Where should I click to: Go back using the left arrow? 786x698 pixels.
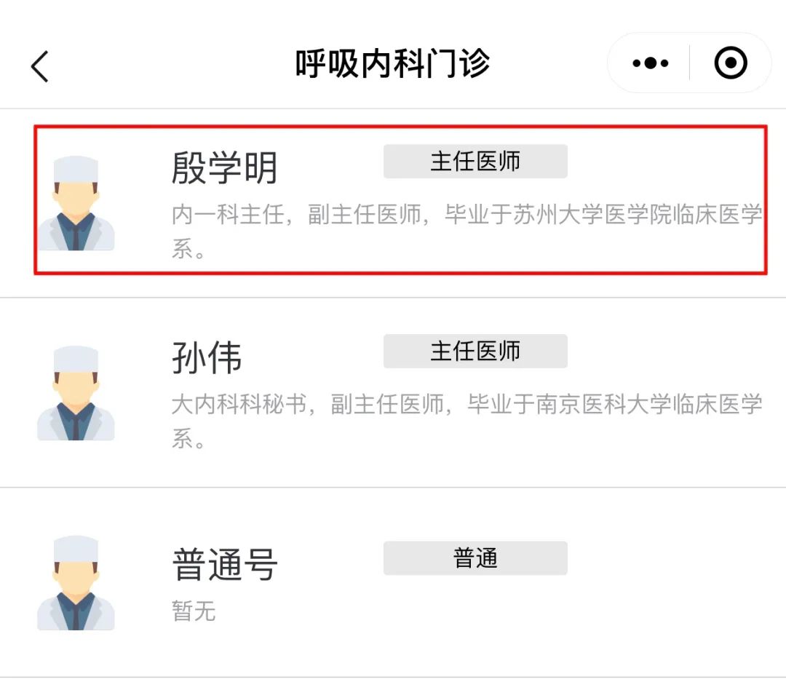pos(39,66)
